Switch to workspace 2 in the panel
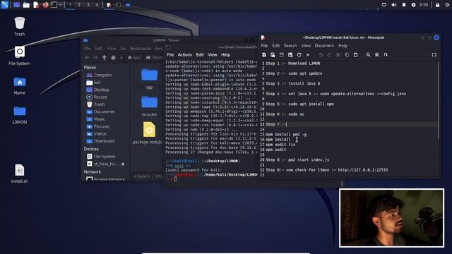 pyautogui.click(x=78, y=5)
